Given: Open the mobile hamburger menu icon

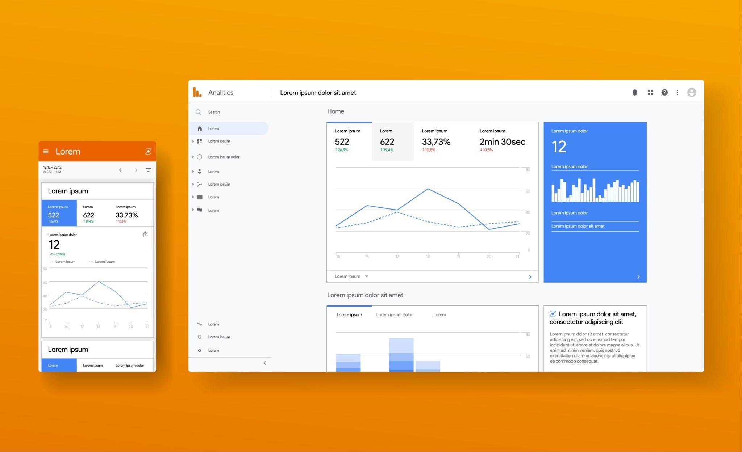Looking at the screenshot, I should coord(46,152).
